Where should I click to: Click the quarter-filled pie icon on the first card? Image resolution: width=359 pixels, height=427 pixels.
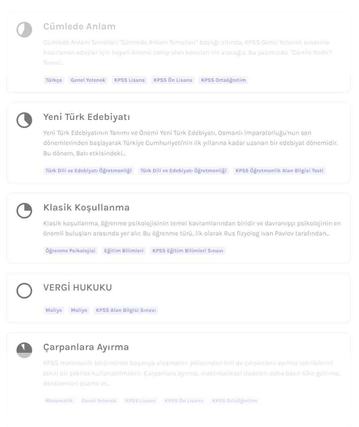(24, 30)
